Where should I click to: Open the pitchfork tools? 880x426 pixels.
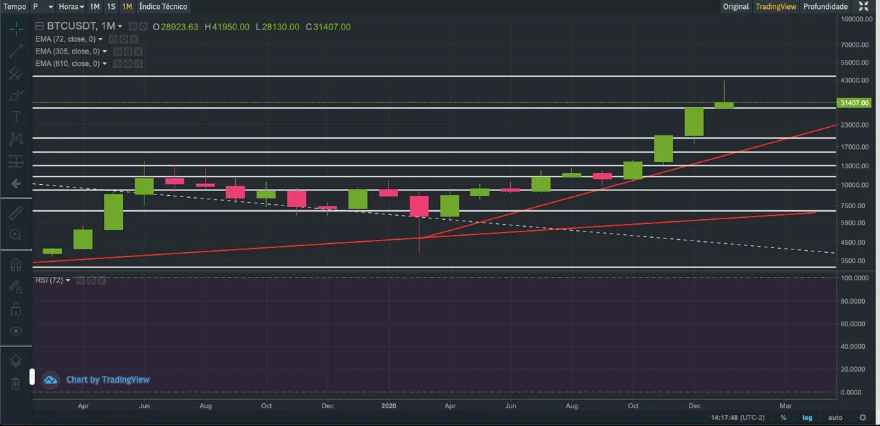click(x=16, y=73)
